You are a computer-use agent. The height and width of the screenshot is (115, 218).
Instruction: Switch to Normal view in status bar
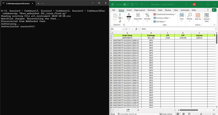[x=178, y=114]
